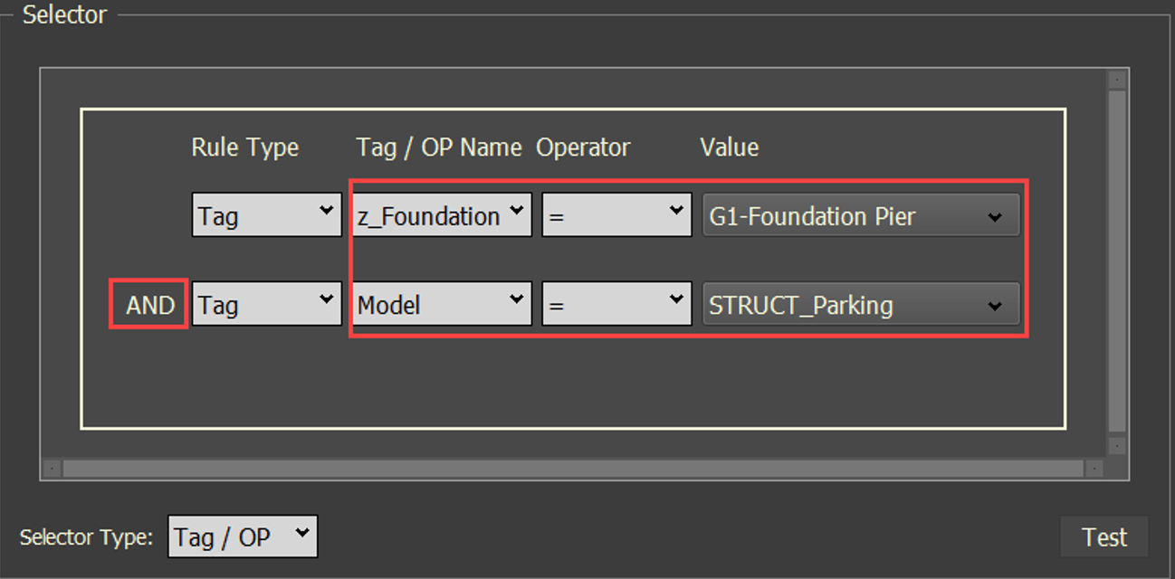Open the second row Operator dropdown

(x=616, y=305)
